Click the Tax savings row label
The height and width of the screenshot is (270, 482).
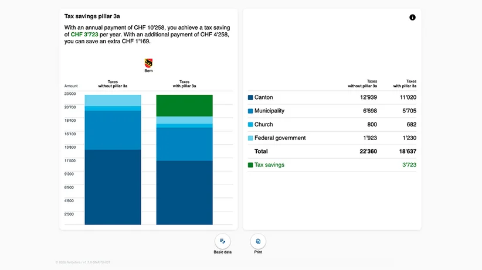coord(269,165)
